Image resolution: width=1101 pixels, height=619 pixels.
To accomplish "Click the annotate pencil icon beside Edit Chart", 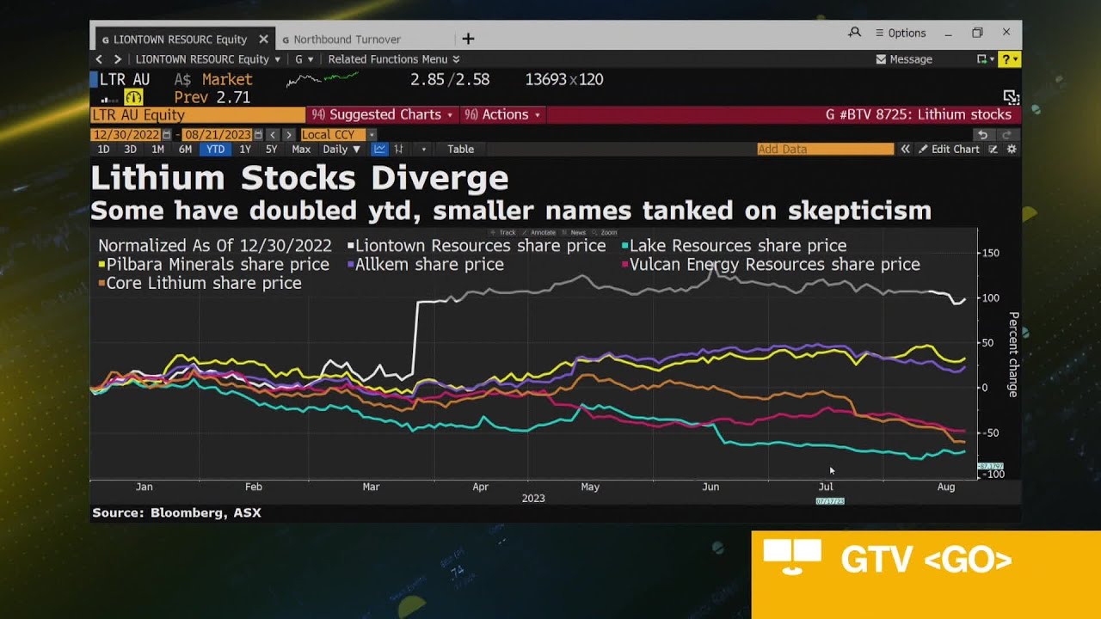I will [x=993, y=149].
